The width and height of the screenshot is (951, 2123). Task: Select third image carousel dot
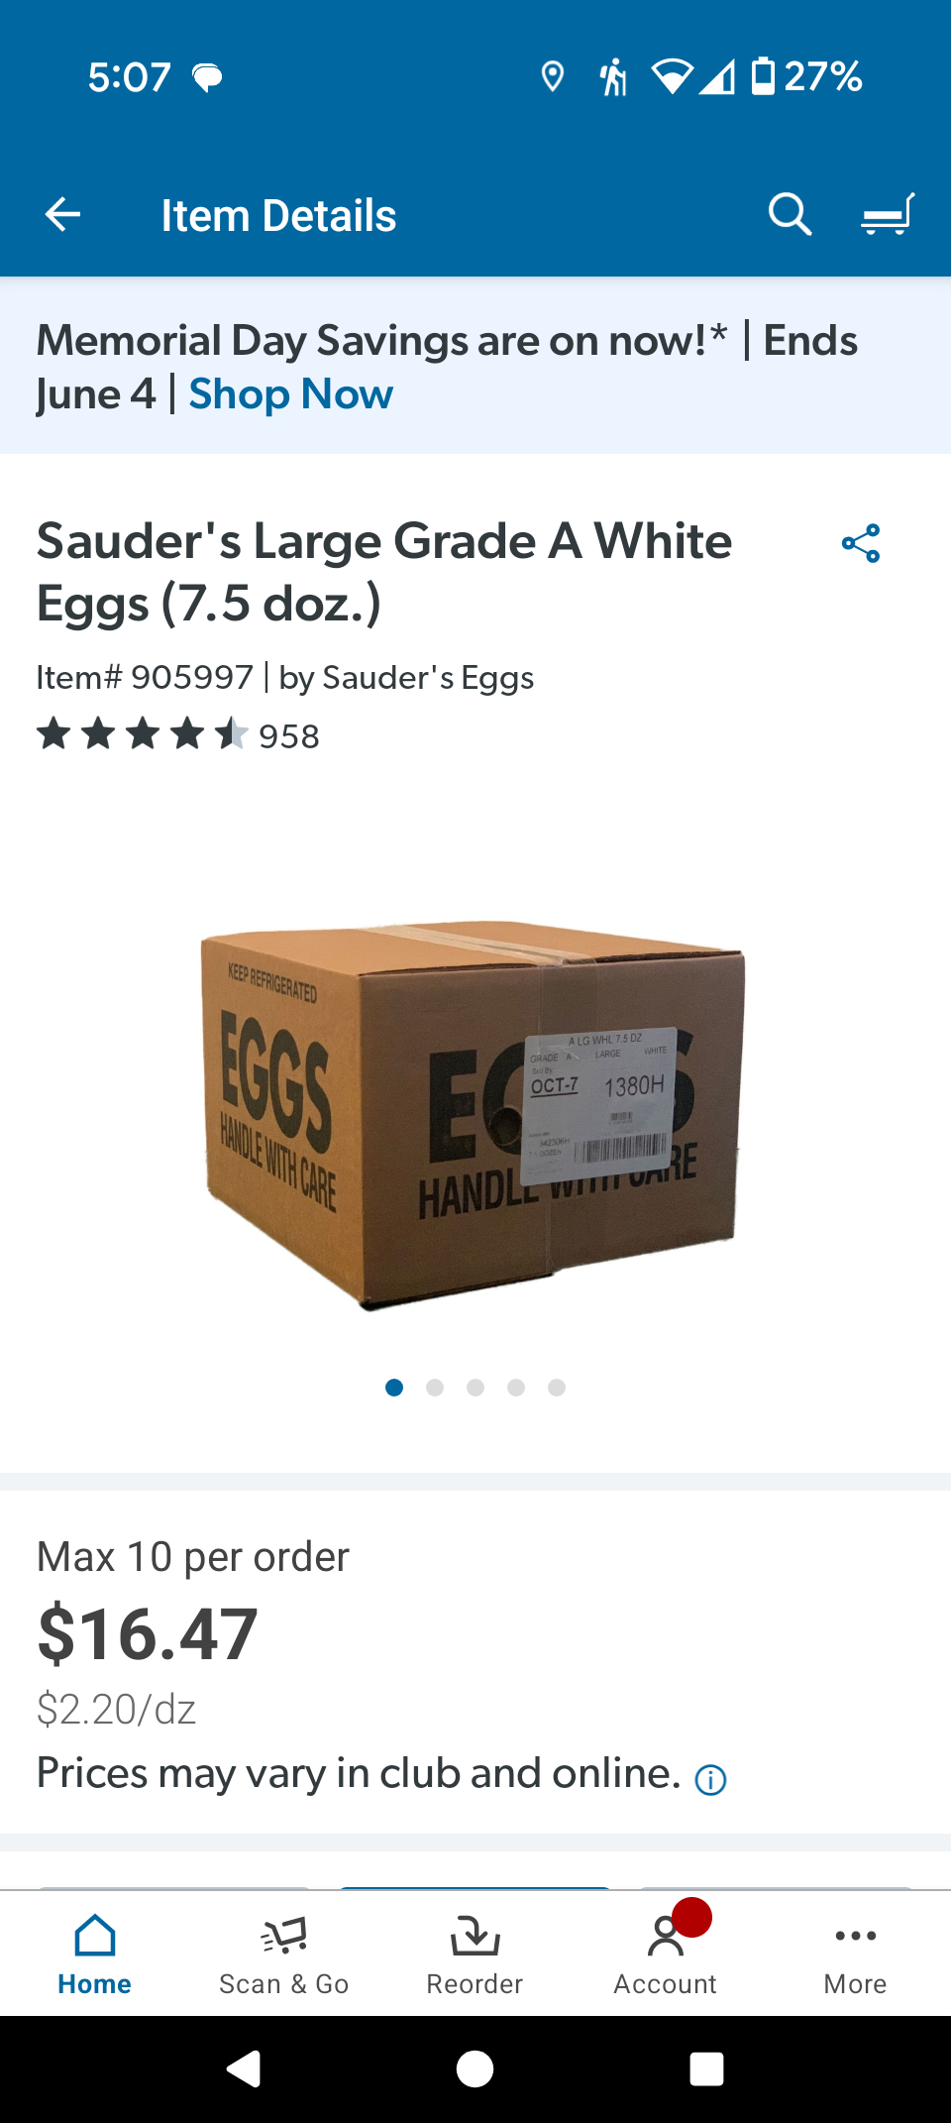pyautogui.click(x=475, y=1388)
